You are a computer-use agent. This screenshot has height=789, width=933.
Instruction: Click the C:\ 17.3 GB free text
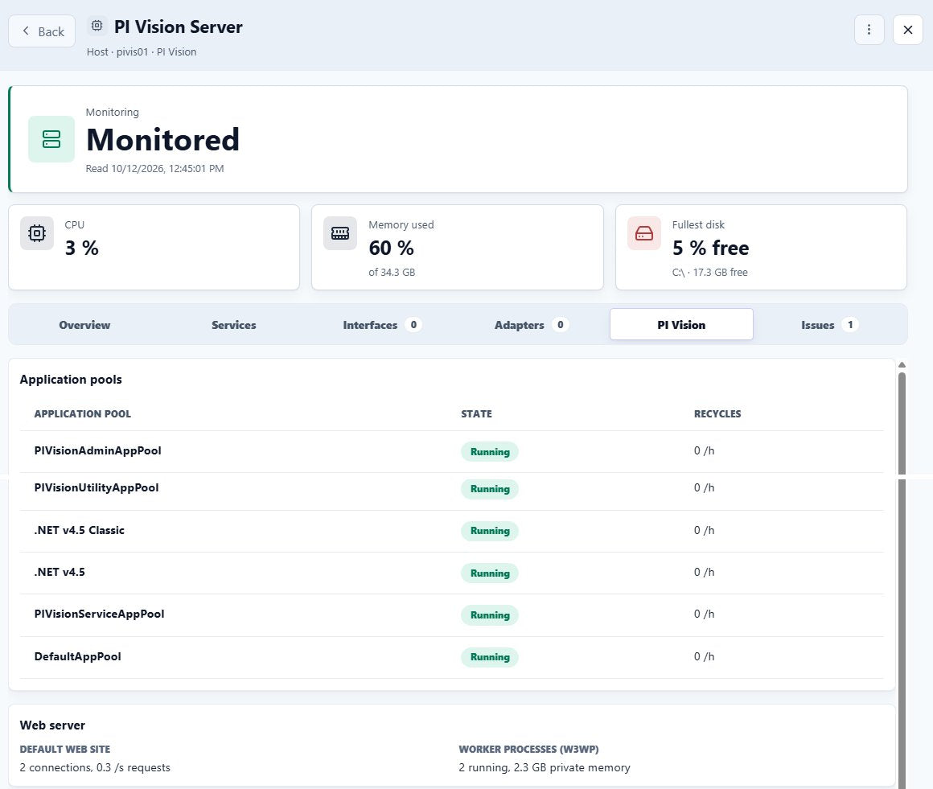pos(710,272)
